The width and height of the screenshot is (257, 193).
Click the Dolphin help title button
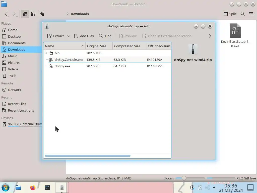[232, 4]
